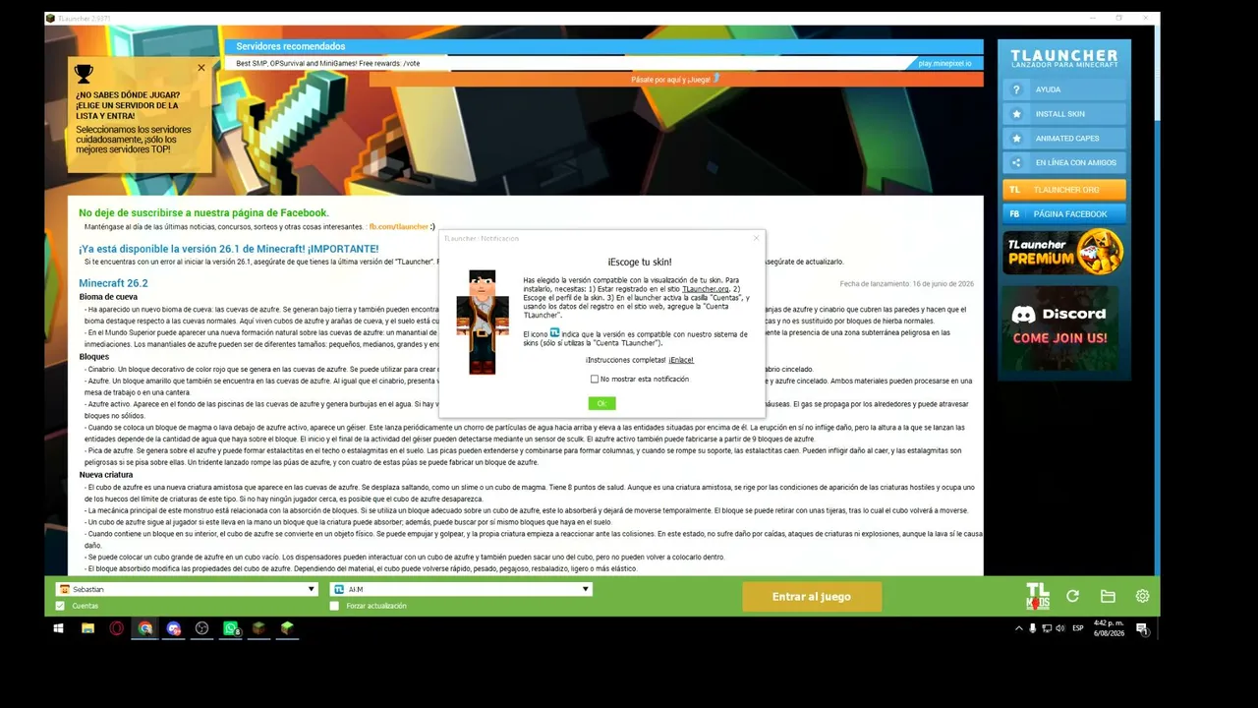Open the PÁGINA FACEBOOK button
1258x708 pixels.
click(1064, 213)
